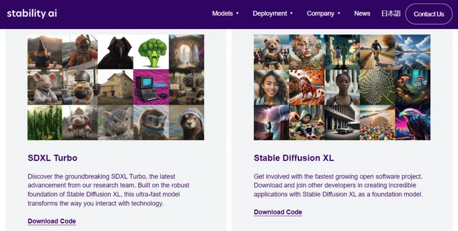
Task: Select the colorful beach pebbles image
Action: point(377,123)
